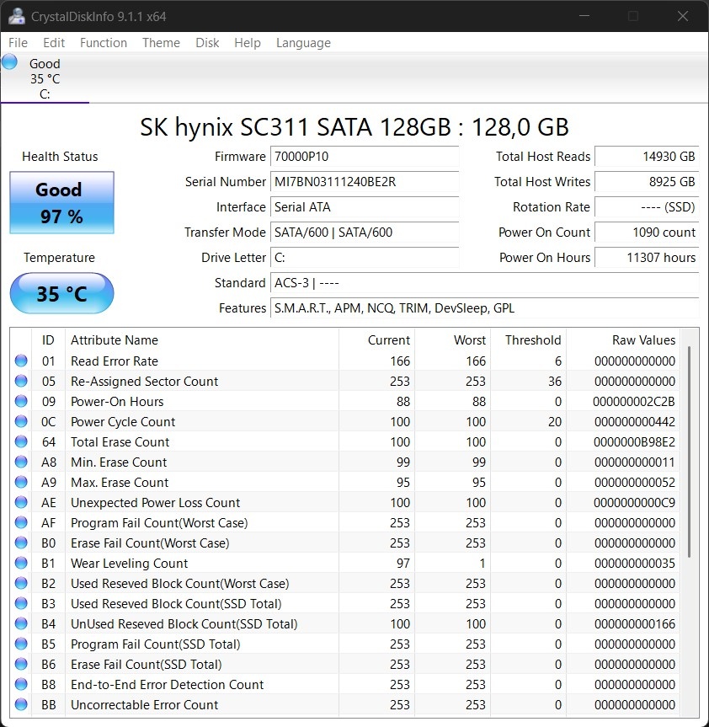Viewport: 709px width, 727px height.
Task: Click the 35 °C temperature button
Action: tap(61, 294)
